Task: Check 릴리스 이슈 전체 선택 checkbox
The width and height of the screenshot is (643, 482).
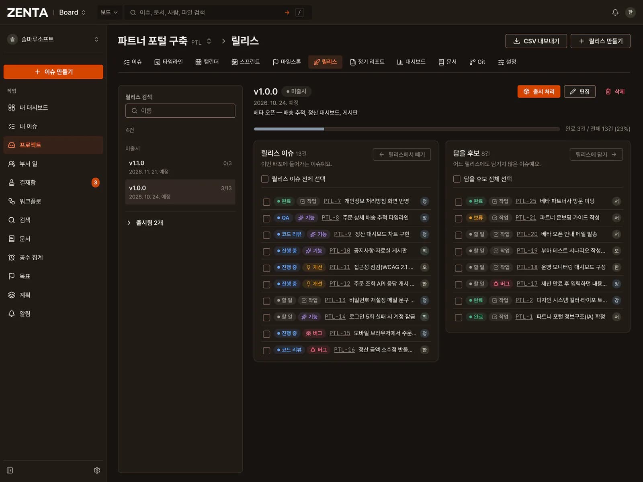Action: point(265,179)
